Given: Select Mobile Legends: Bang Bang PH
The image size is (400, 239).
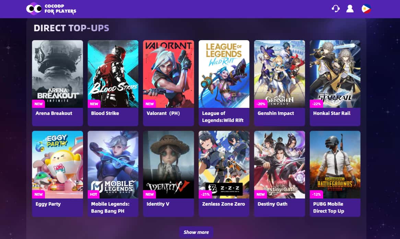Looking at the screenshot, I should pos(113,174).
